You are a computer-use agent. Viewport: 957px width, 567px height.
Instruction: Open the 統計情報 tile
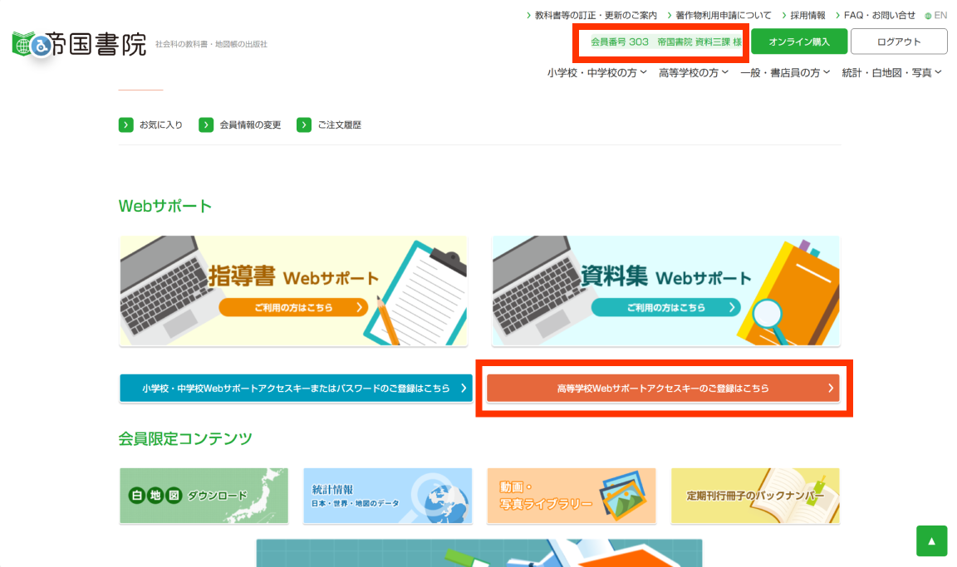point(388,496)
